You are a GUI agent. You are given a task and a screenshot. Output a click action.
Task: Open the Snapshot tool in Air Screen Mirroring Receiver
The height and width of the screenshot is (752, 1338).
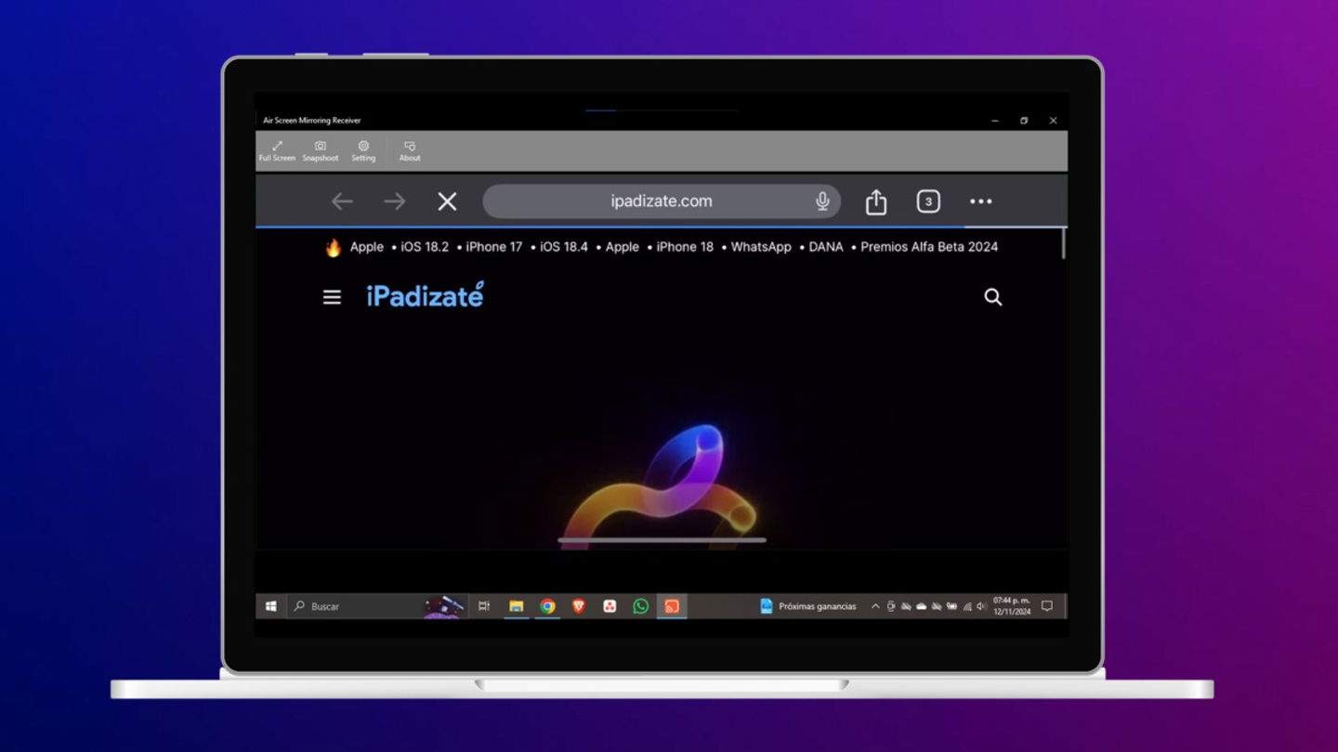coord(320,150)
